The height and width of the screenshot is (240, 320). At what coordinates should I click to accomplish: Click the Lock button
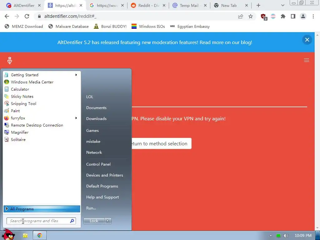coord(94,221)
